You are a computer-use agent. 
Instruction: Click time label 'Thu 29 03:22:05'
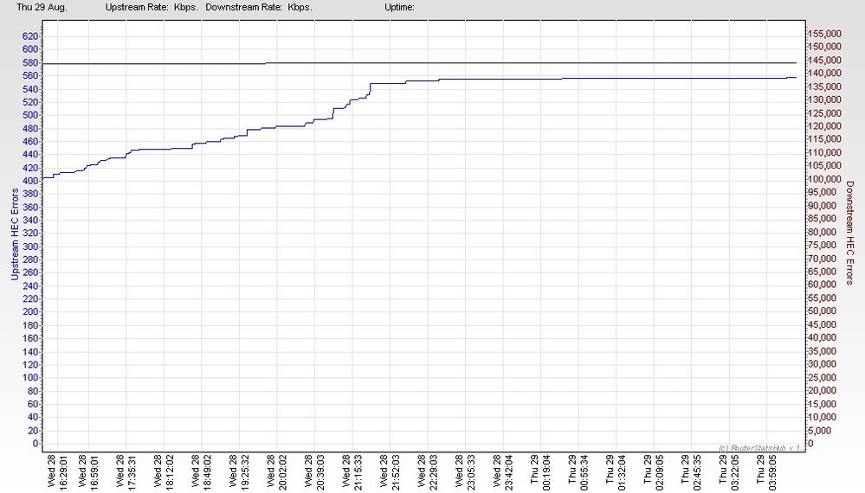729,471
